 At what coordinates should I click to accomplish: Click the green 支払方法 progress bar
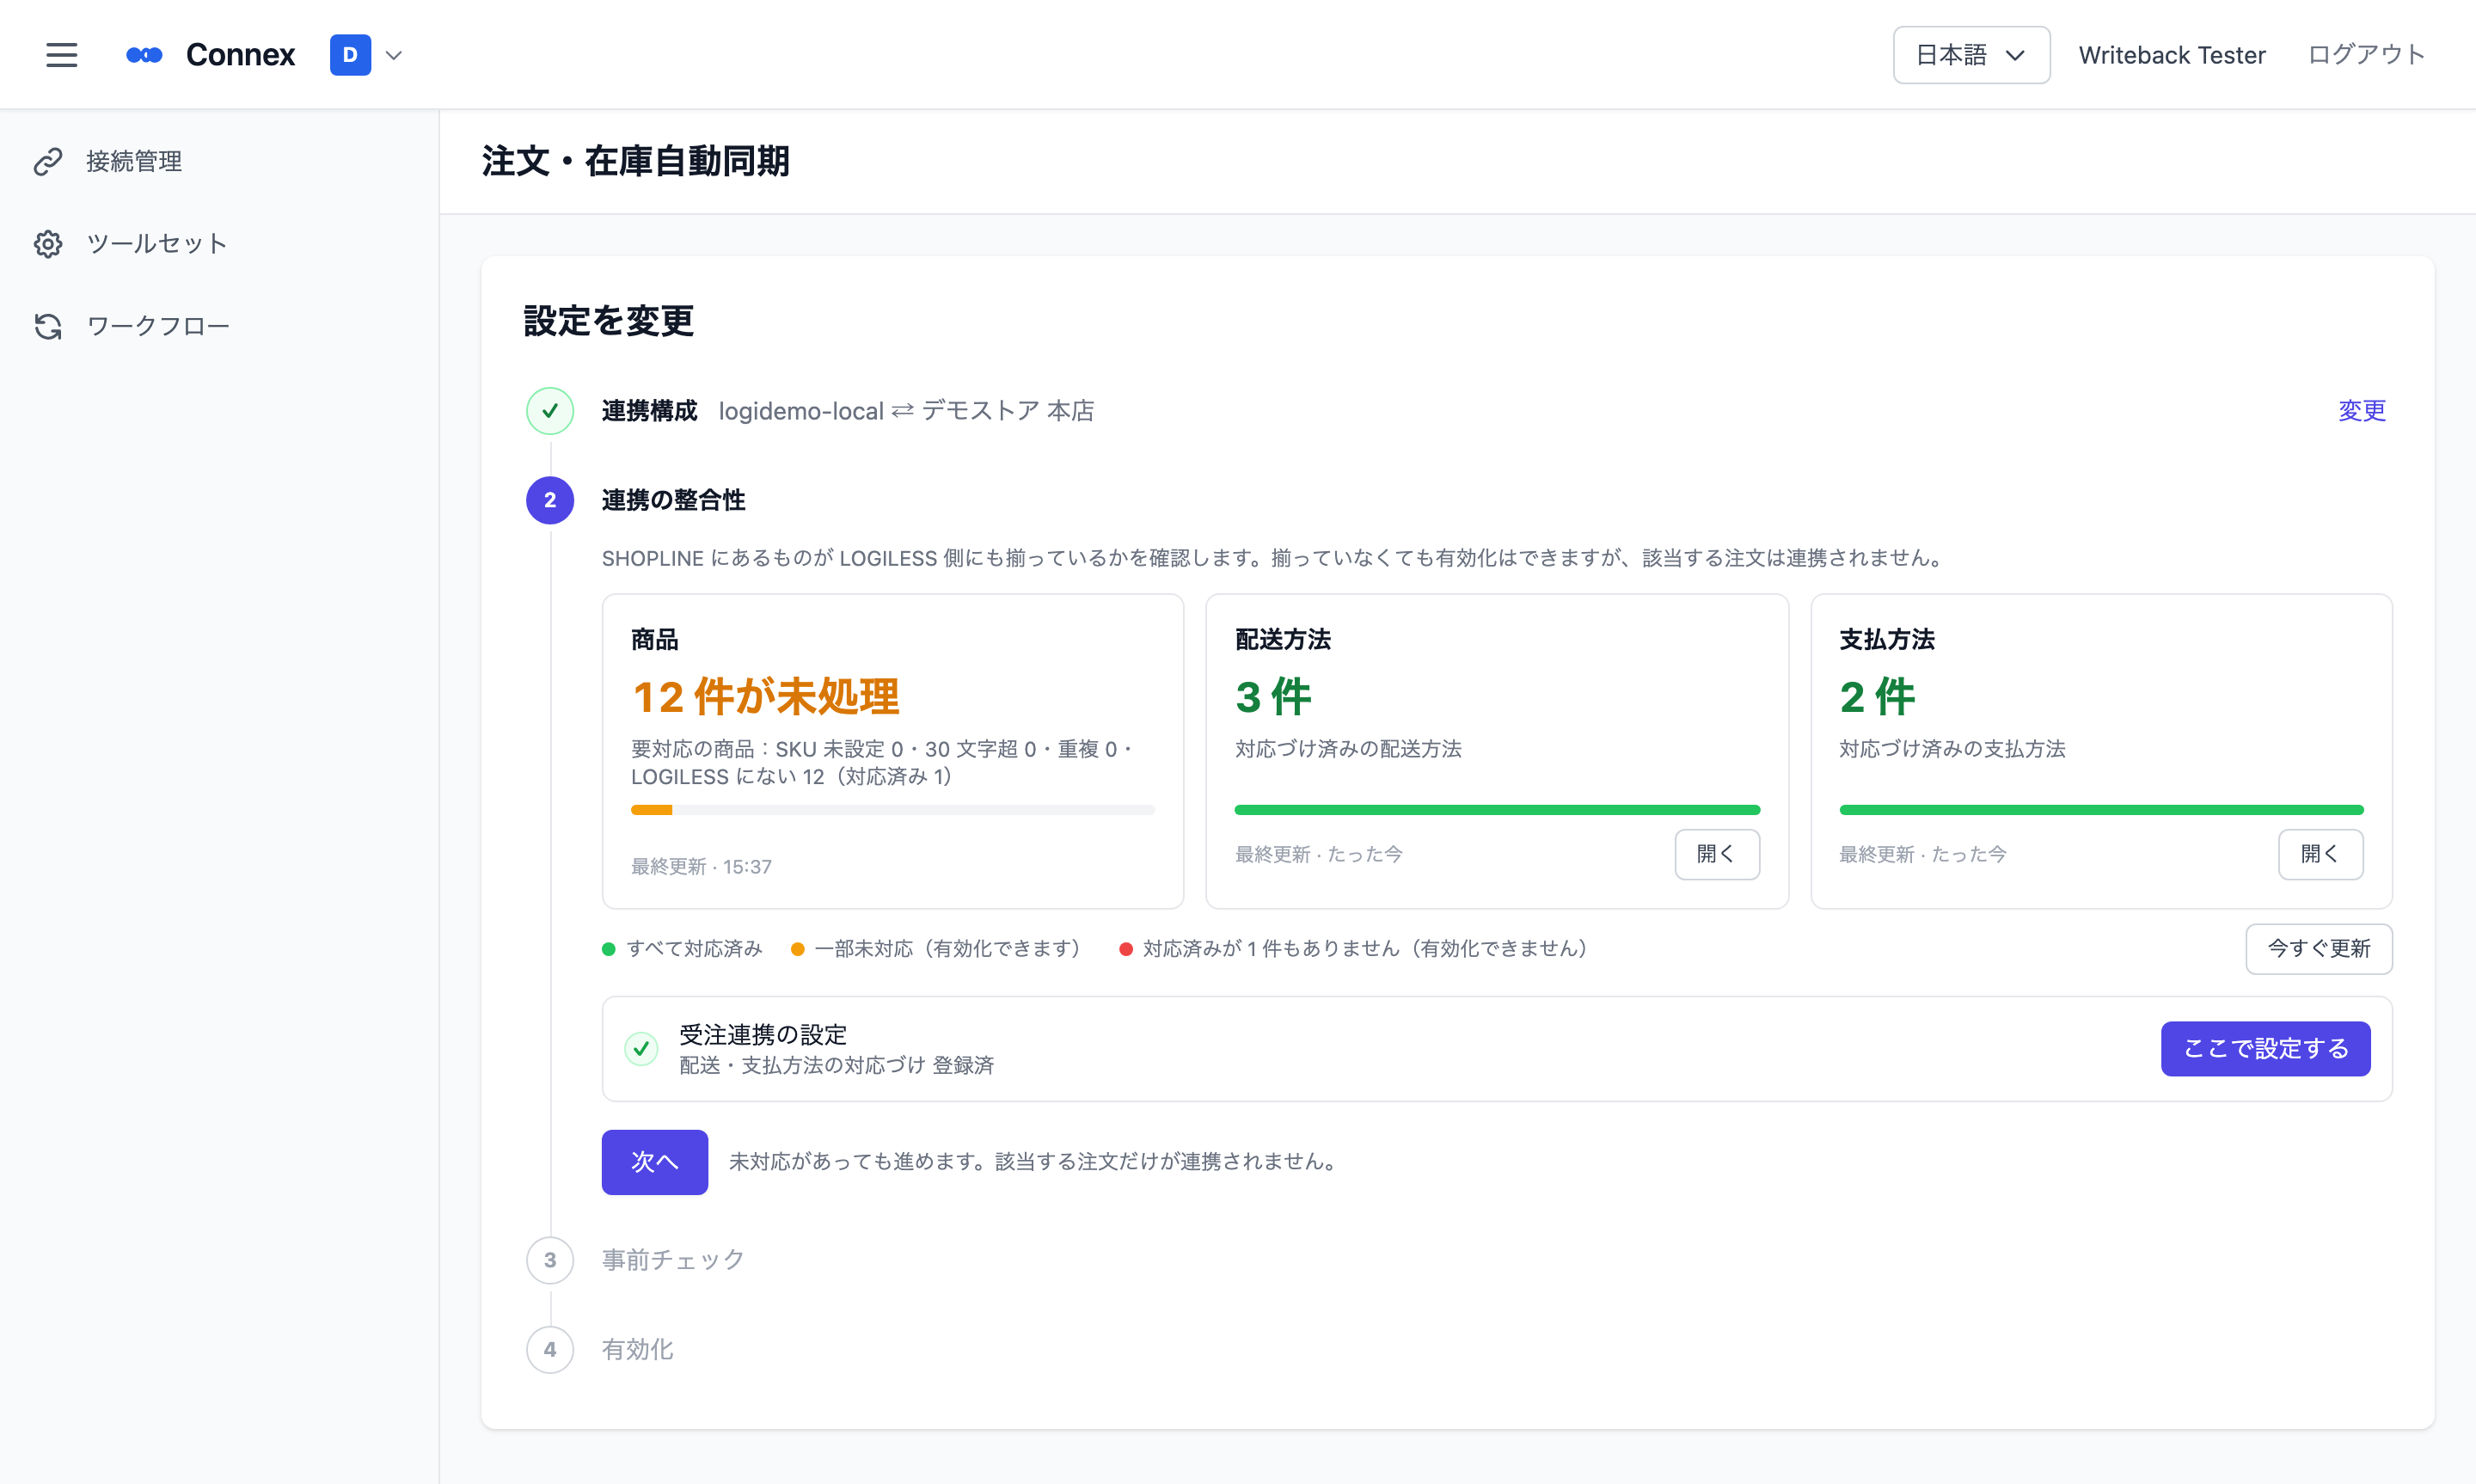pos(2101,810)
